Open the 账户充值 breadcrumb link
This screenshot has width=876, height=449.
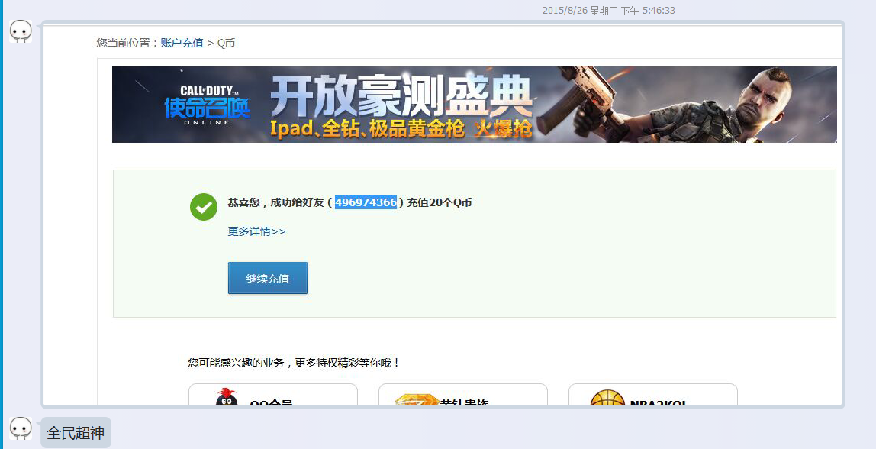(x=182, y=43)
